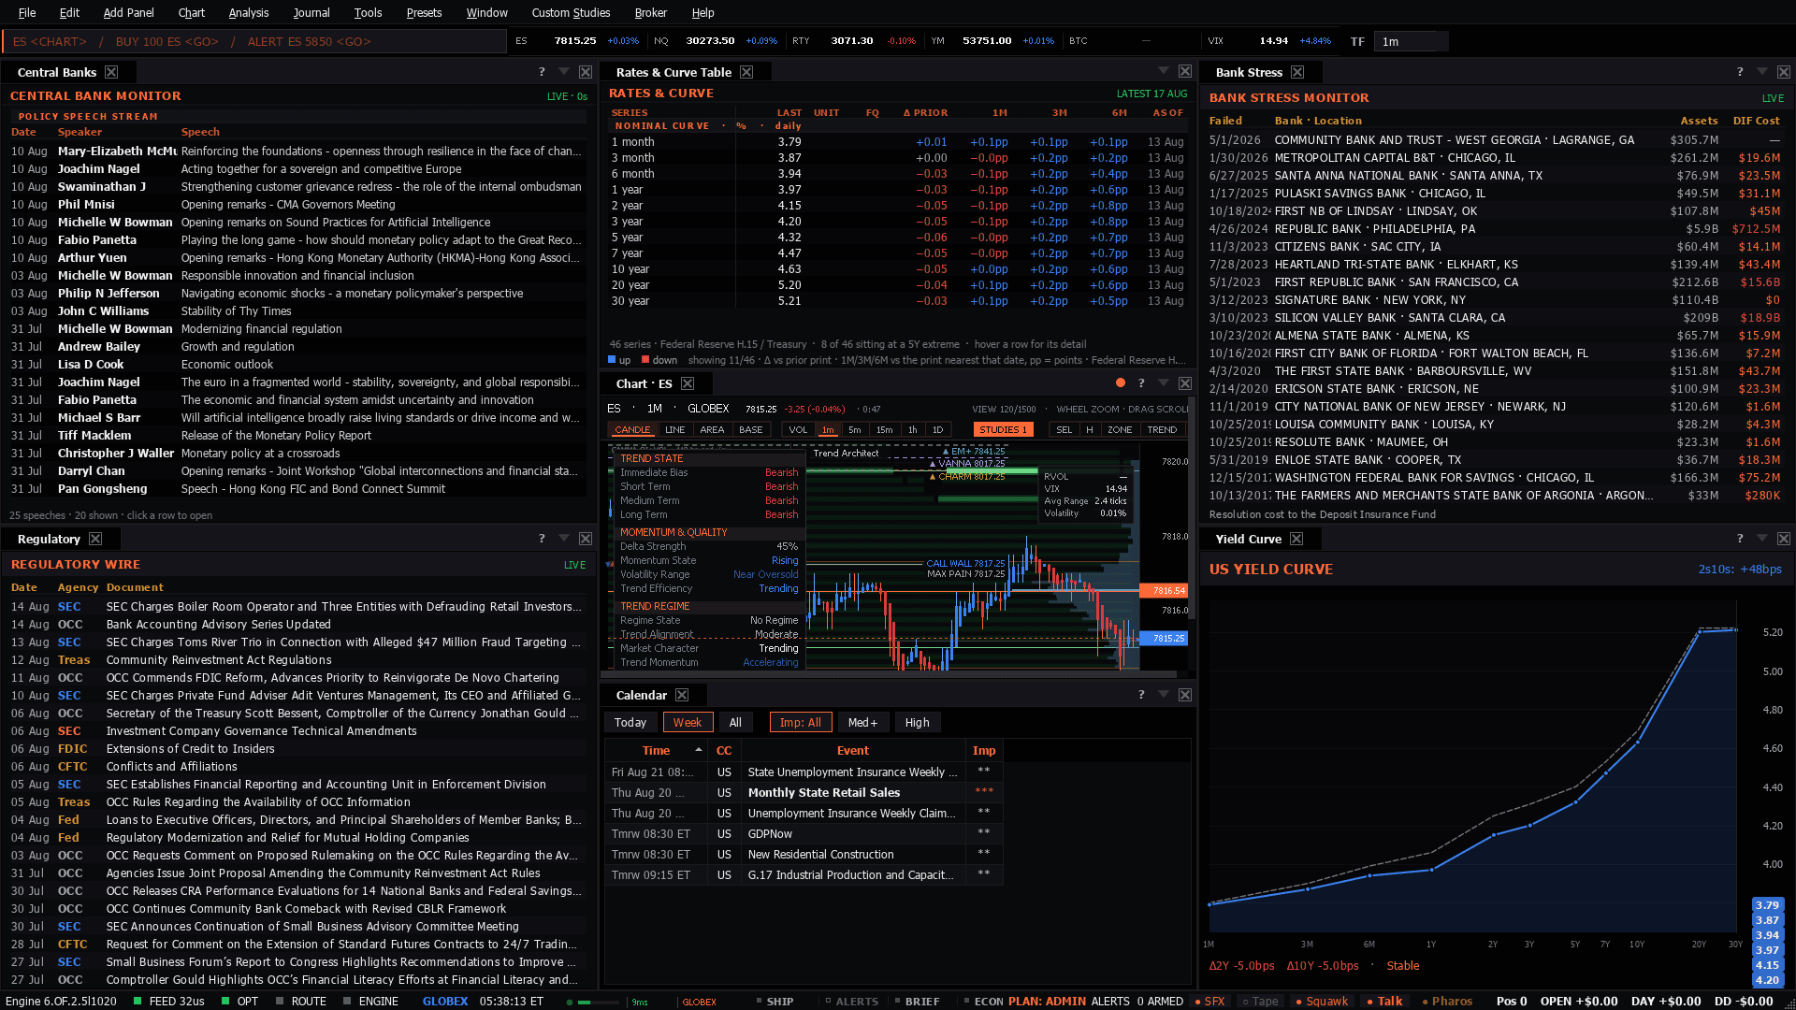Click the feed latency bar in status bar
This screenshot has height=1010, width=1796.
597,1002
